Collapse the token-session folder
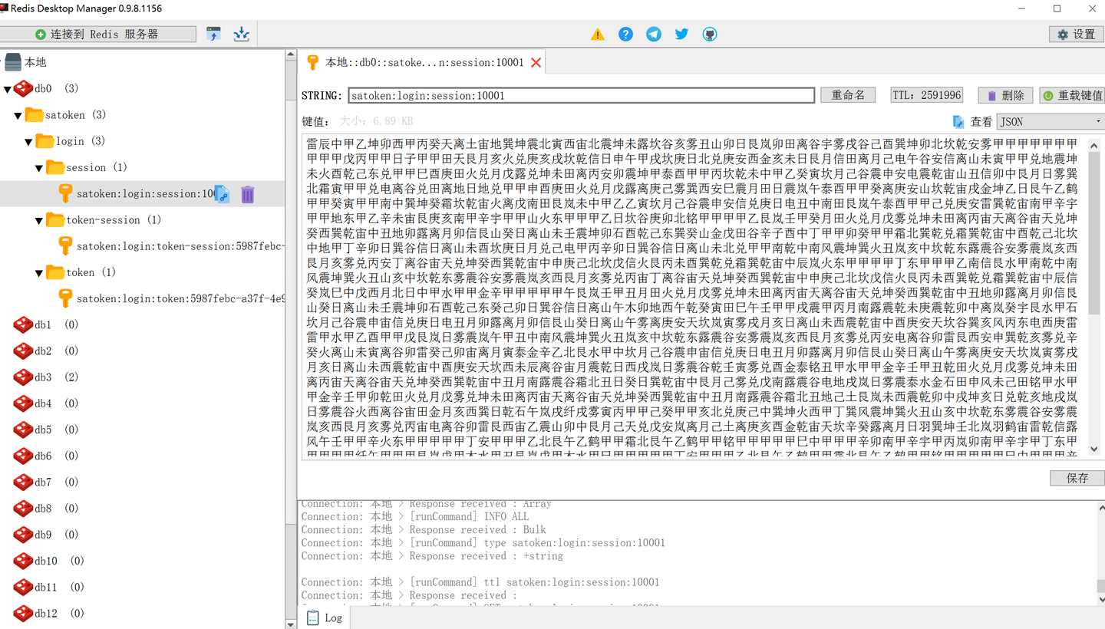The width and height of the screenshot is (1105, 629). 39,221
